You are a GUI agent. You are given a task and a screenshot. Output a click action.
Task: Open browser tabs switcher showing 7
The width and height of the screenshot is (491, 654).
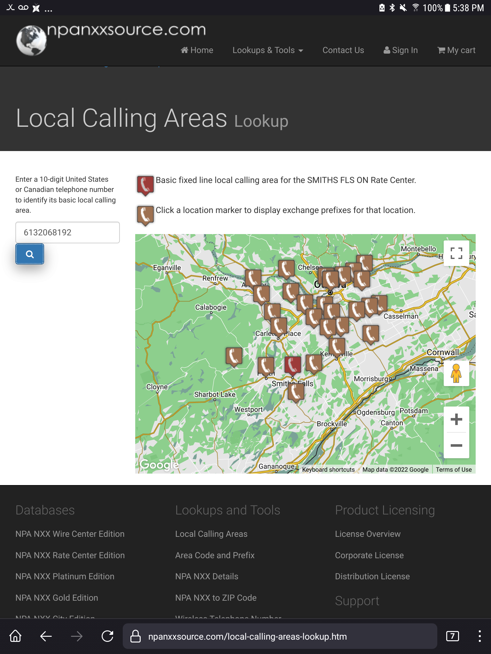coord(452,636)
